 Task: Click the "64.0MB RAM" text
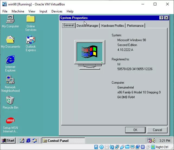[x=126, y=97]
